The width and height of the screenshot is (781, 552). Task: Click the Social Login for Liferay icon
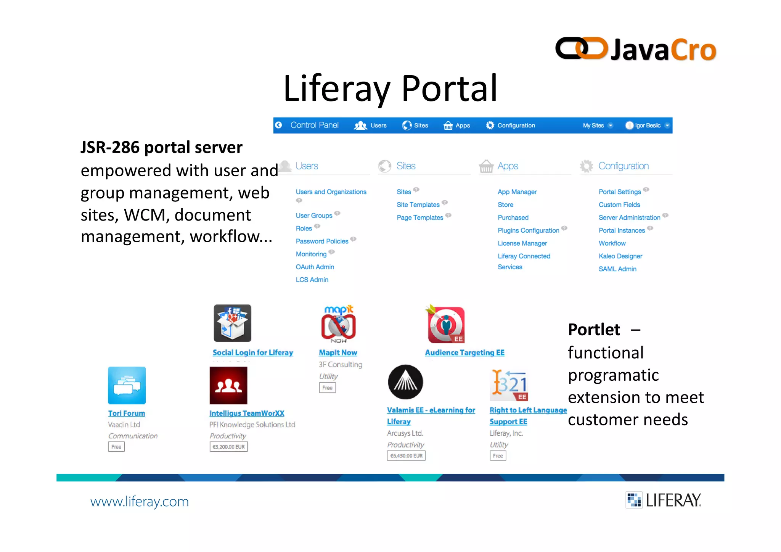pyautogui.click(x=232, y=323)
